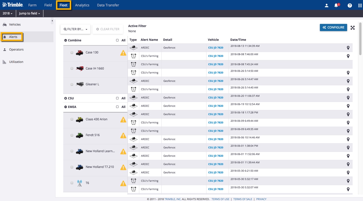Go to the Field tab
363x201 pixels.
pos(48,5)
